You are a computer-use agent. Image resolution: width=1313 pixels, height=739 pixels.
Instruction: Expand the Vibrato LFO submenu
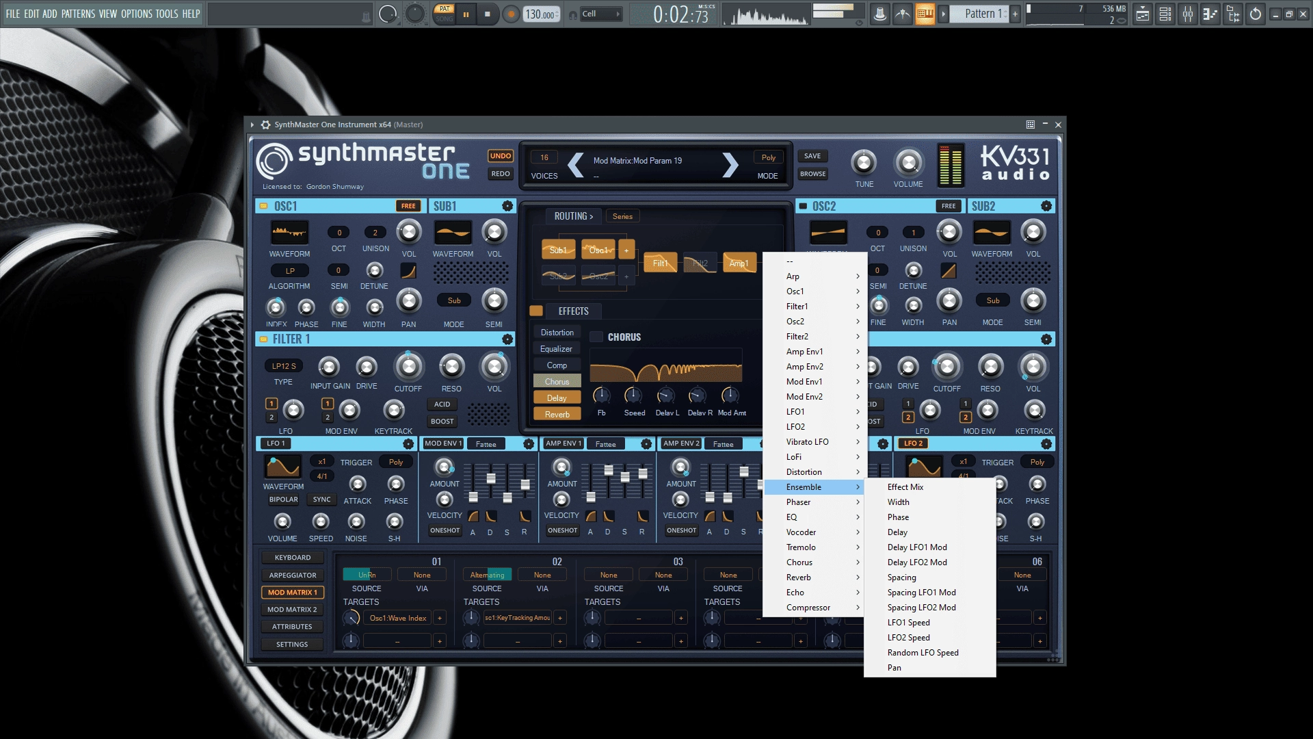(x=815, y=442)
